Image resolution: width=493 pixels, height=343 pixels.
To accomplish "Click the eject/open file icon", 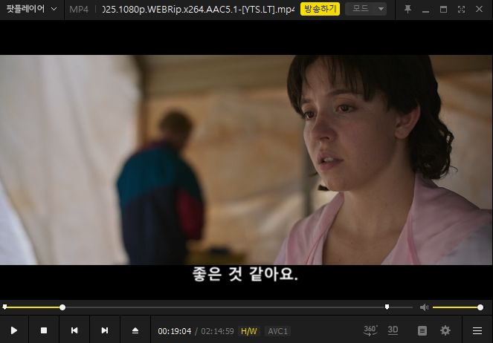I will click(135, 330).
